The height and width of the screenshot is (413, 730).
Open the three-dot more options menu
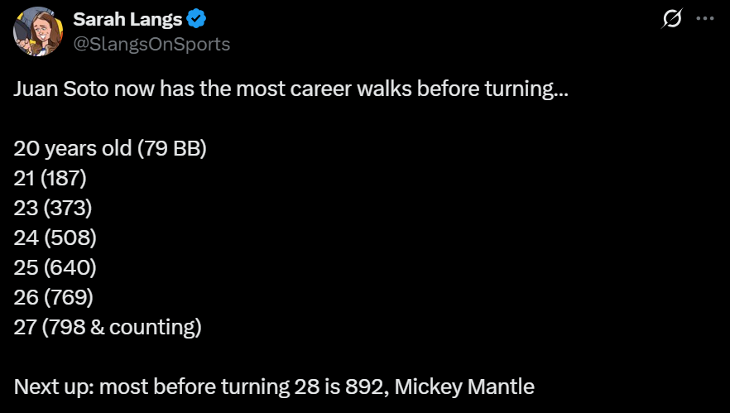(705, 19)
